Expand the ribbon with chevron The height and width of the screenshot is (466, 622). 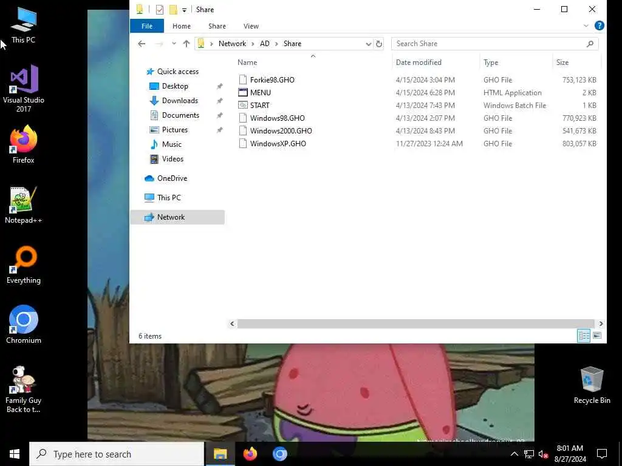pyautogui.click(x=586, y=25)
